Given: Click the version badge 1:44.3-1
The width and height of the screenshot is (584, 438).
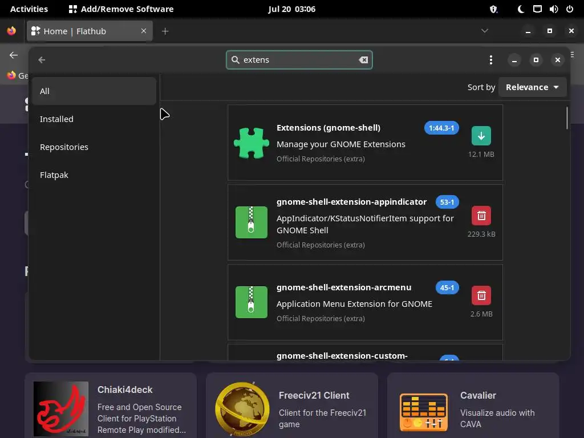Looking at the screenshot, I should point(441,128).
